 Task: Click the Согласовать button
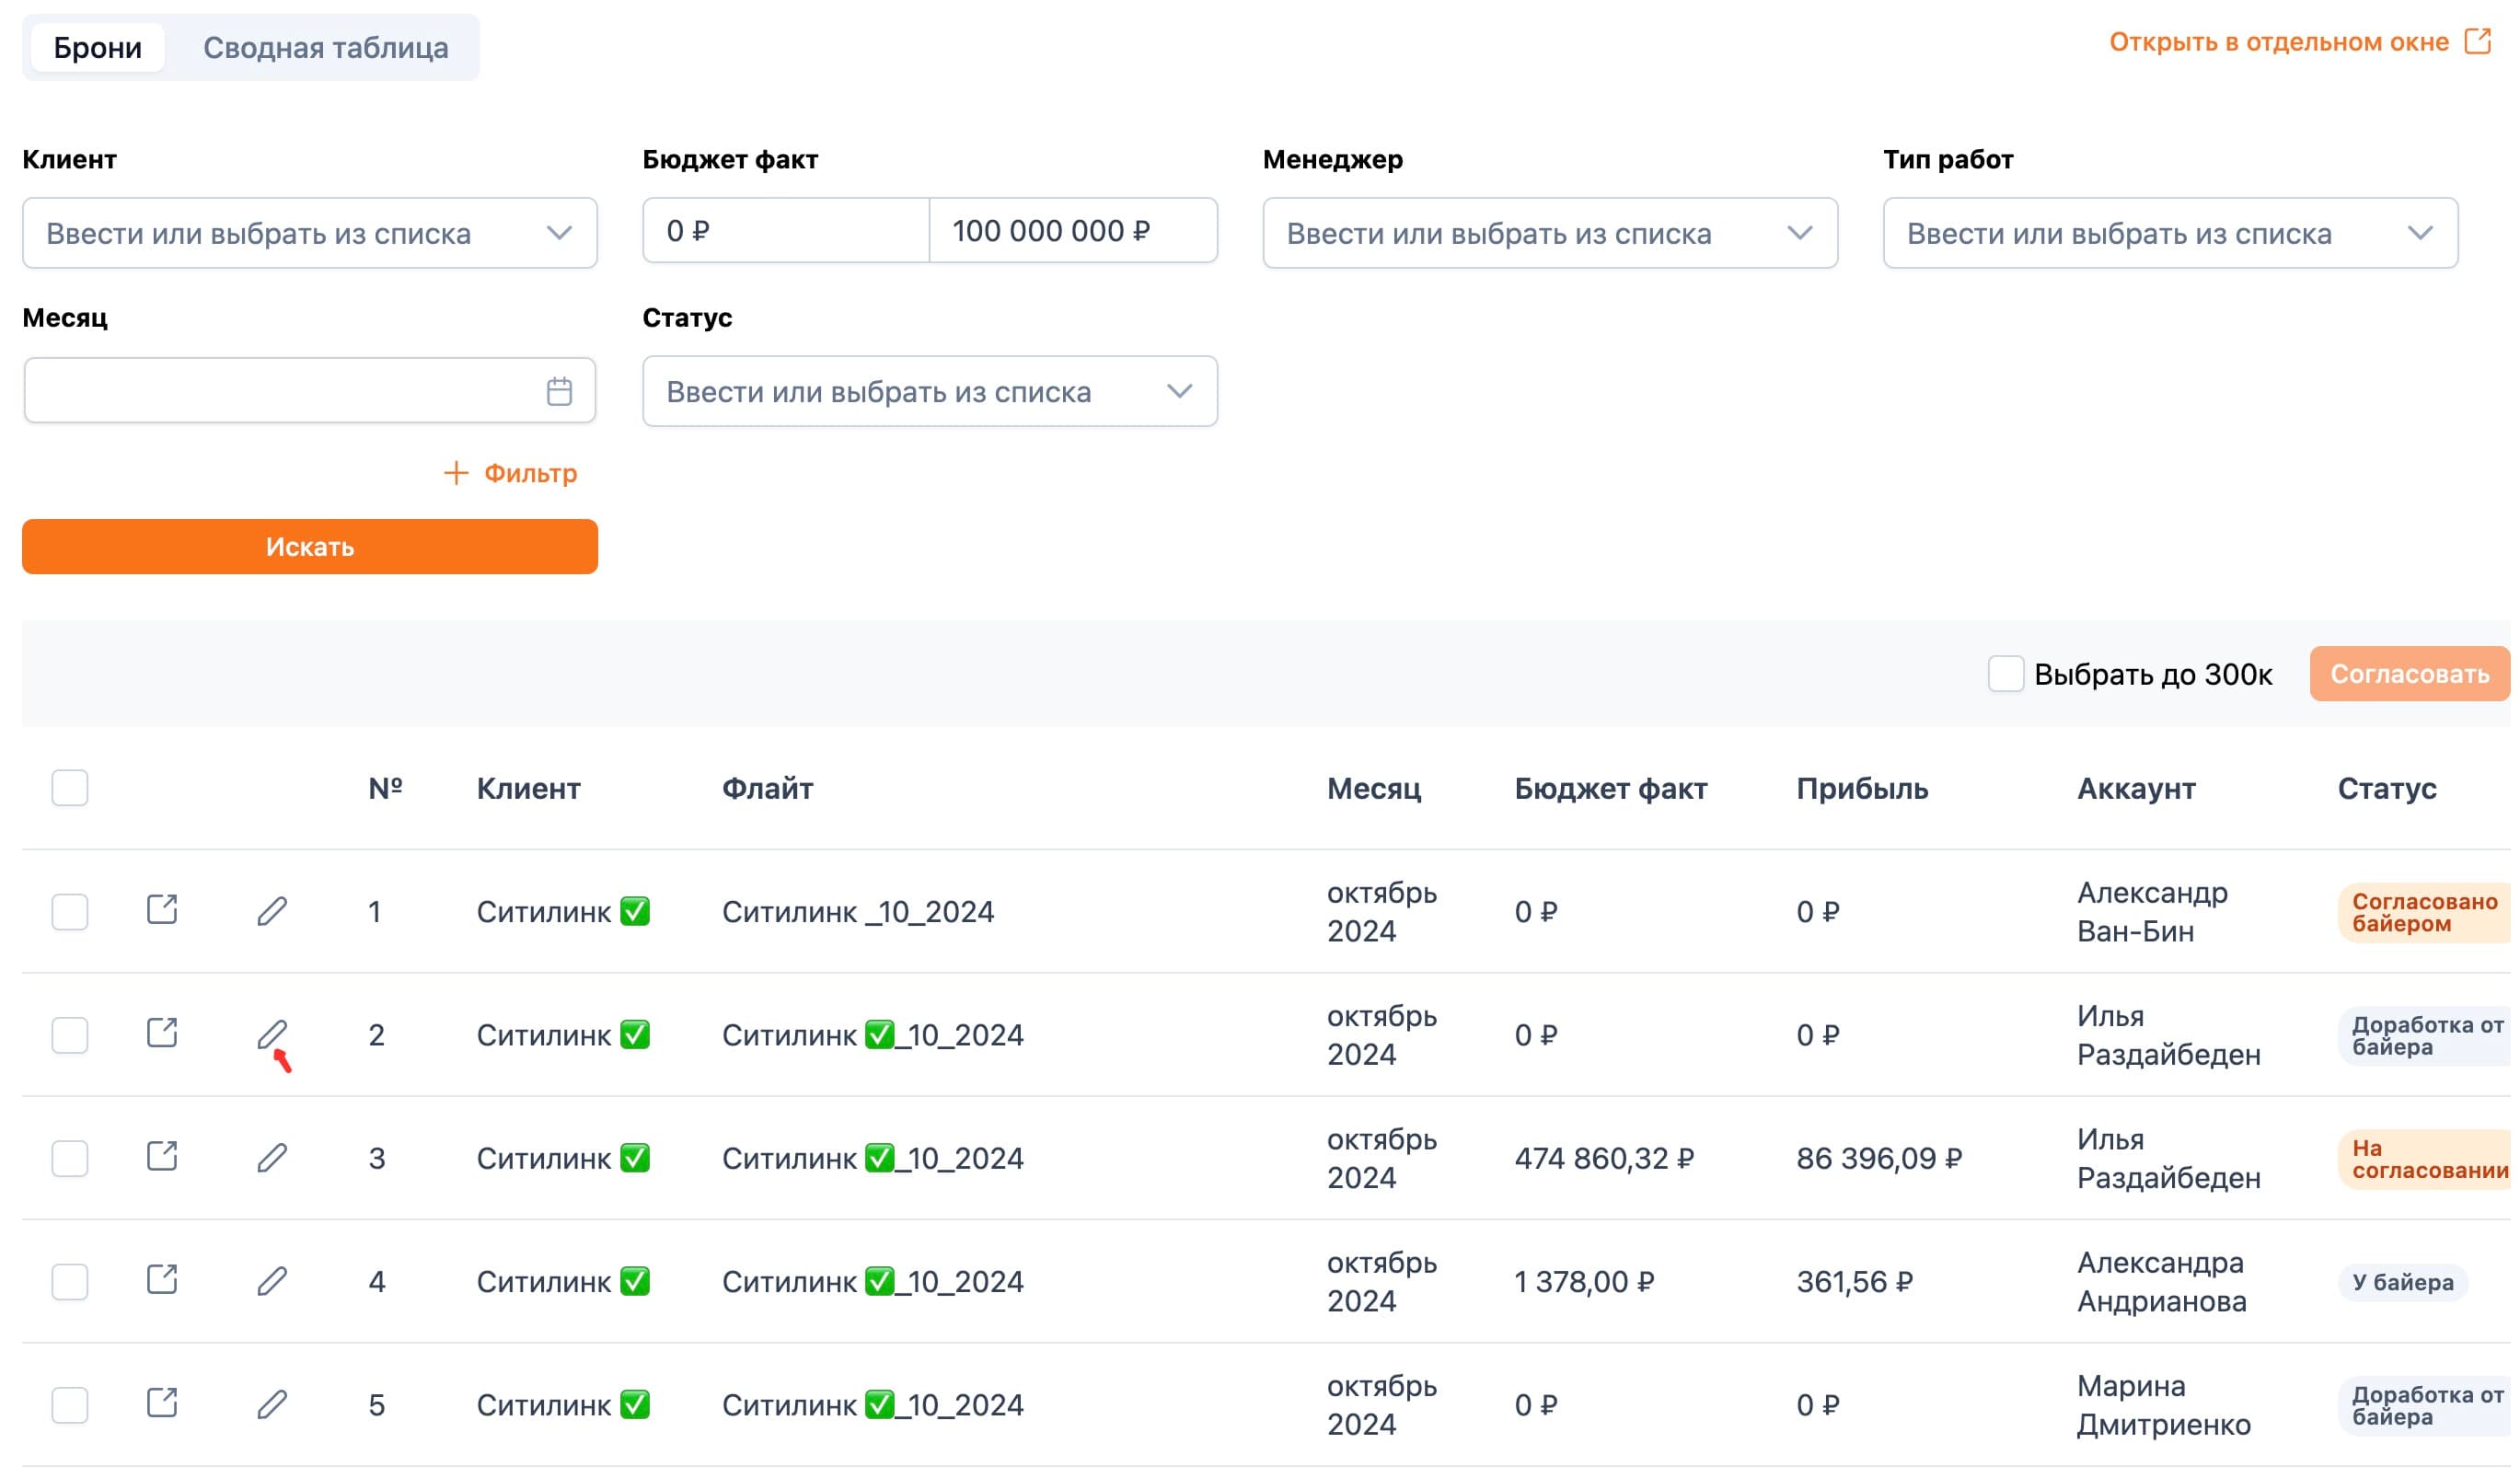[x=2409, y=674]
